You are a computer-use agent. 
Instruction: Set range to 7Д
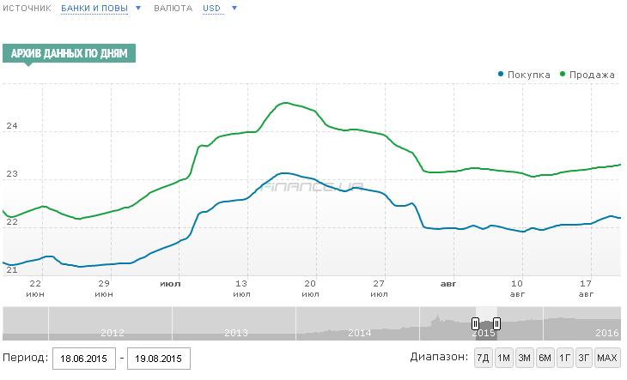[483, 357]
